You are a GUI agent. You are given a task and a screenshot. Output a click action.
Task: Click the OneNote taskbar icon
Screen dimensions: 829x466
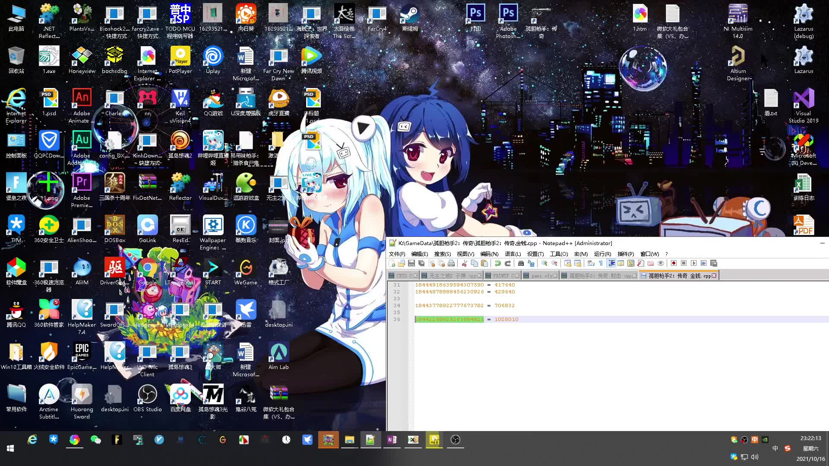pyautogui.click(x=392, y=440)
